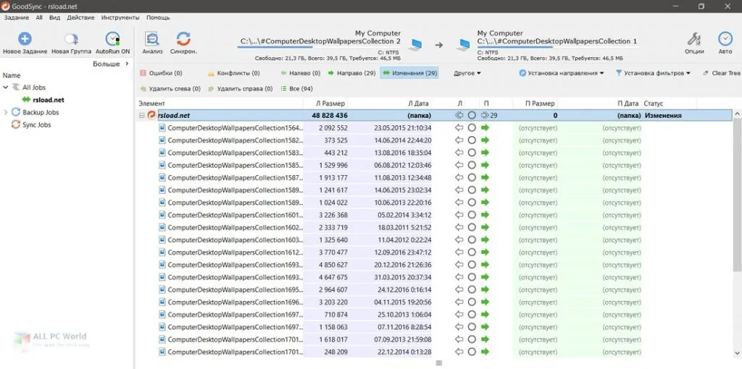742x369 pixels.
Task: Click the Clear Tree button
Action: 722,73
